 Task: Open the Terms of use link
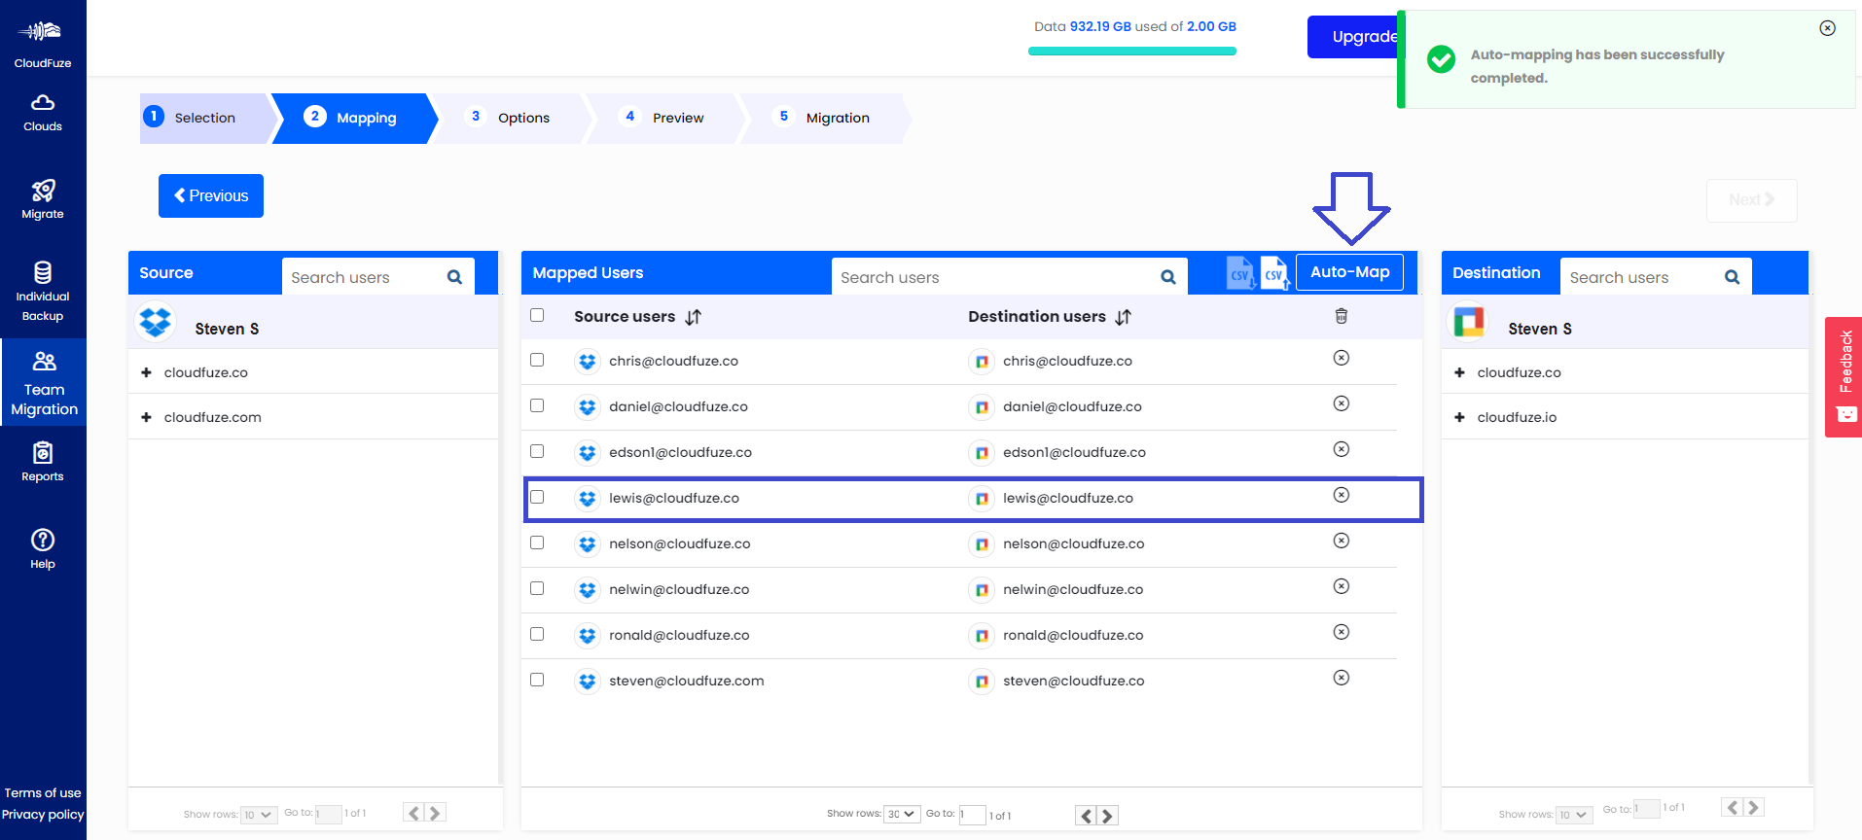pos(43,793)
